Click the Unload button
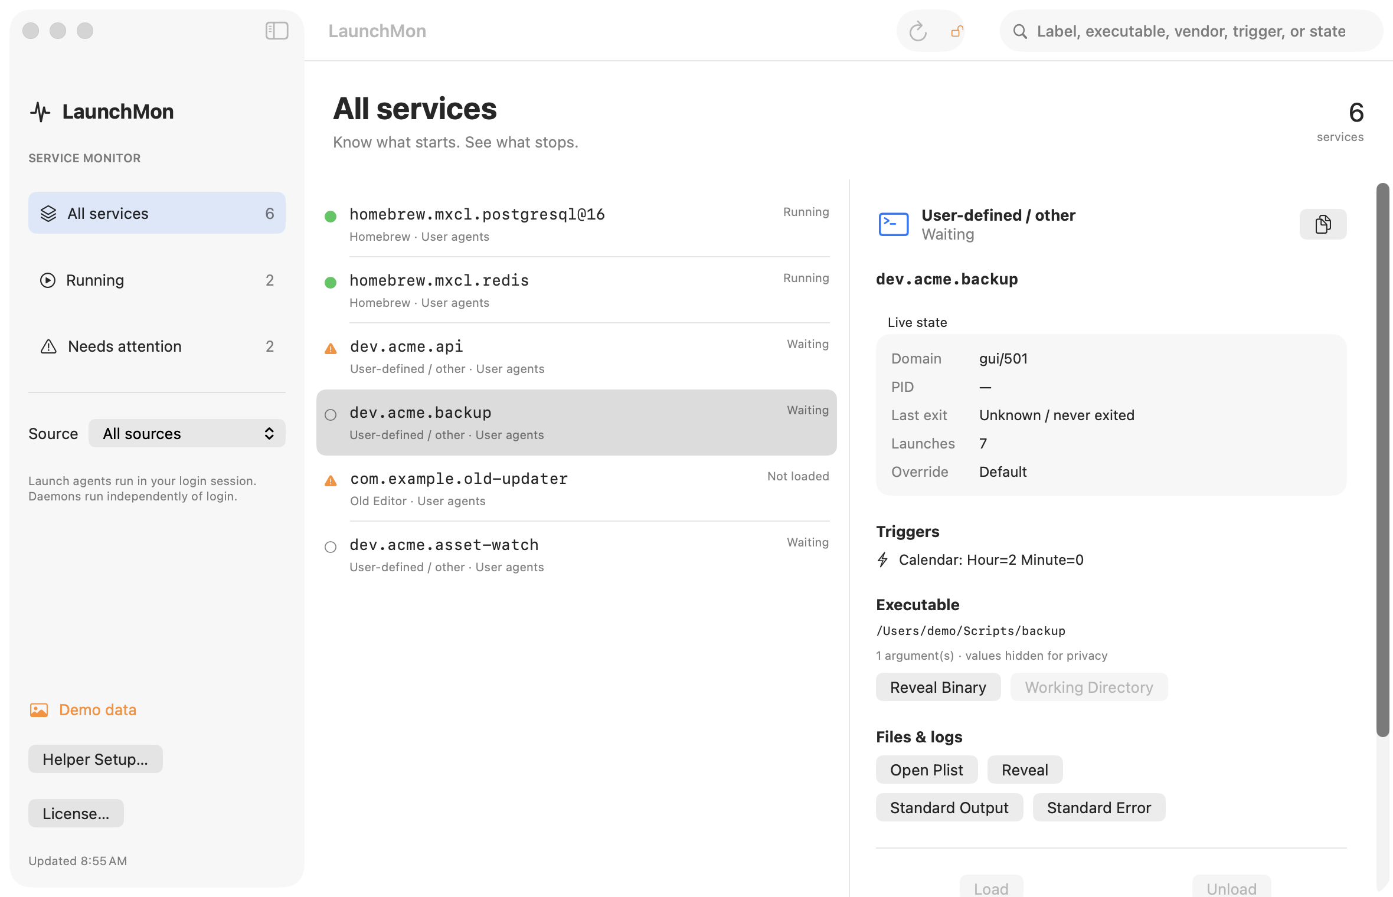 pos(1231,888)
